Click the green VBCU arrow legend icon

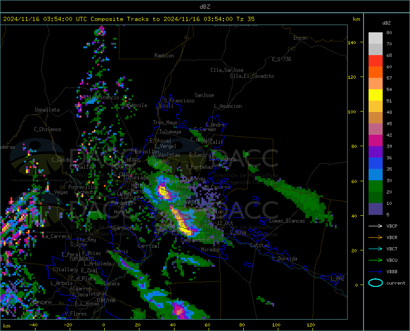[375, 260]
